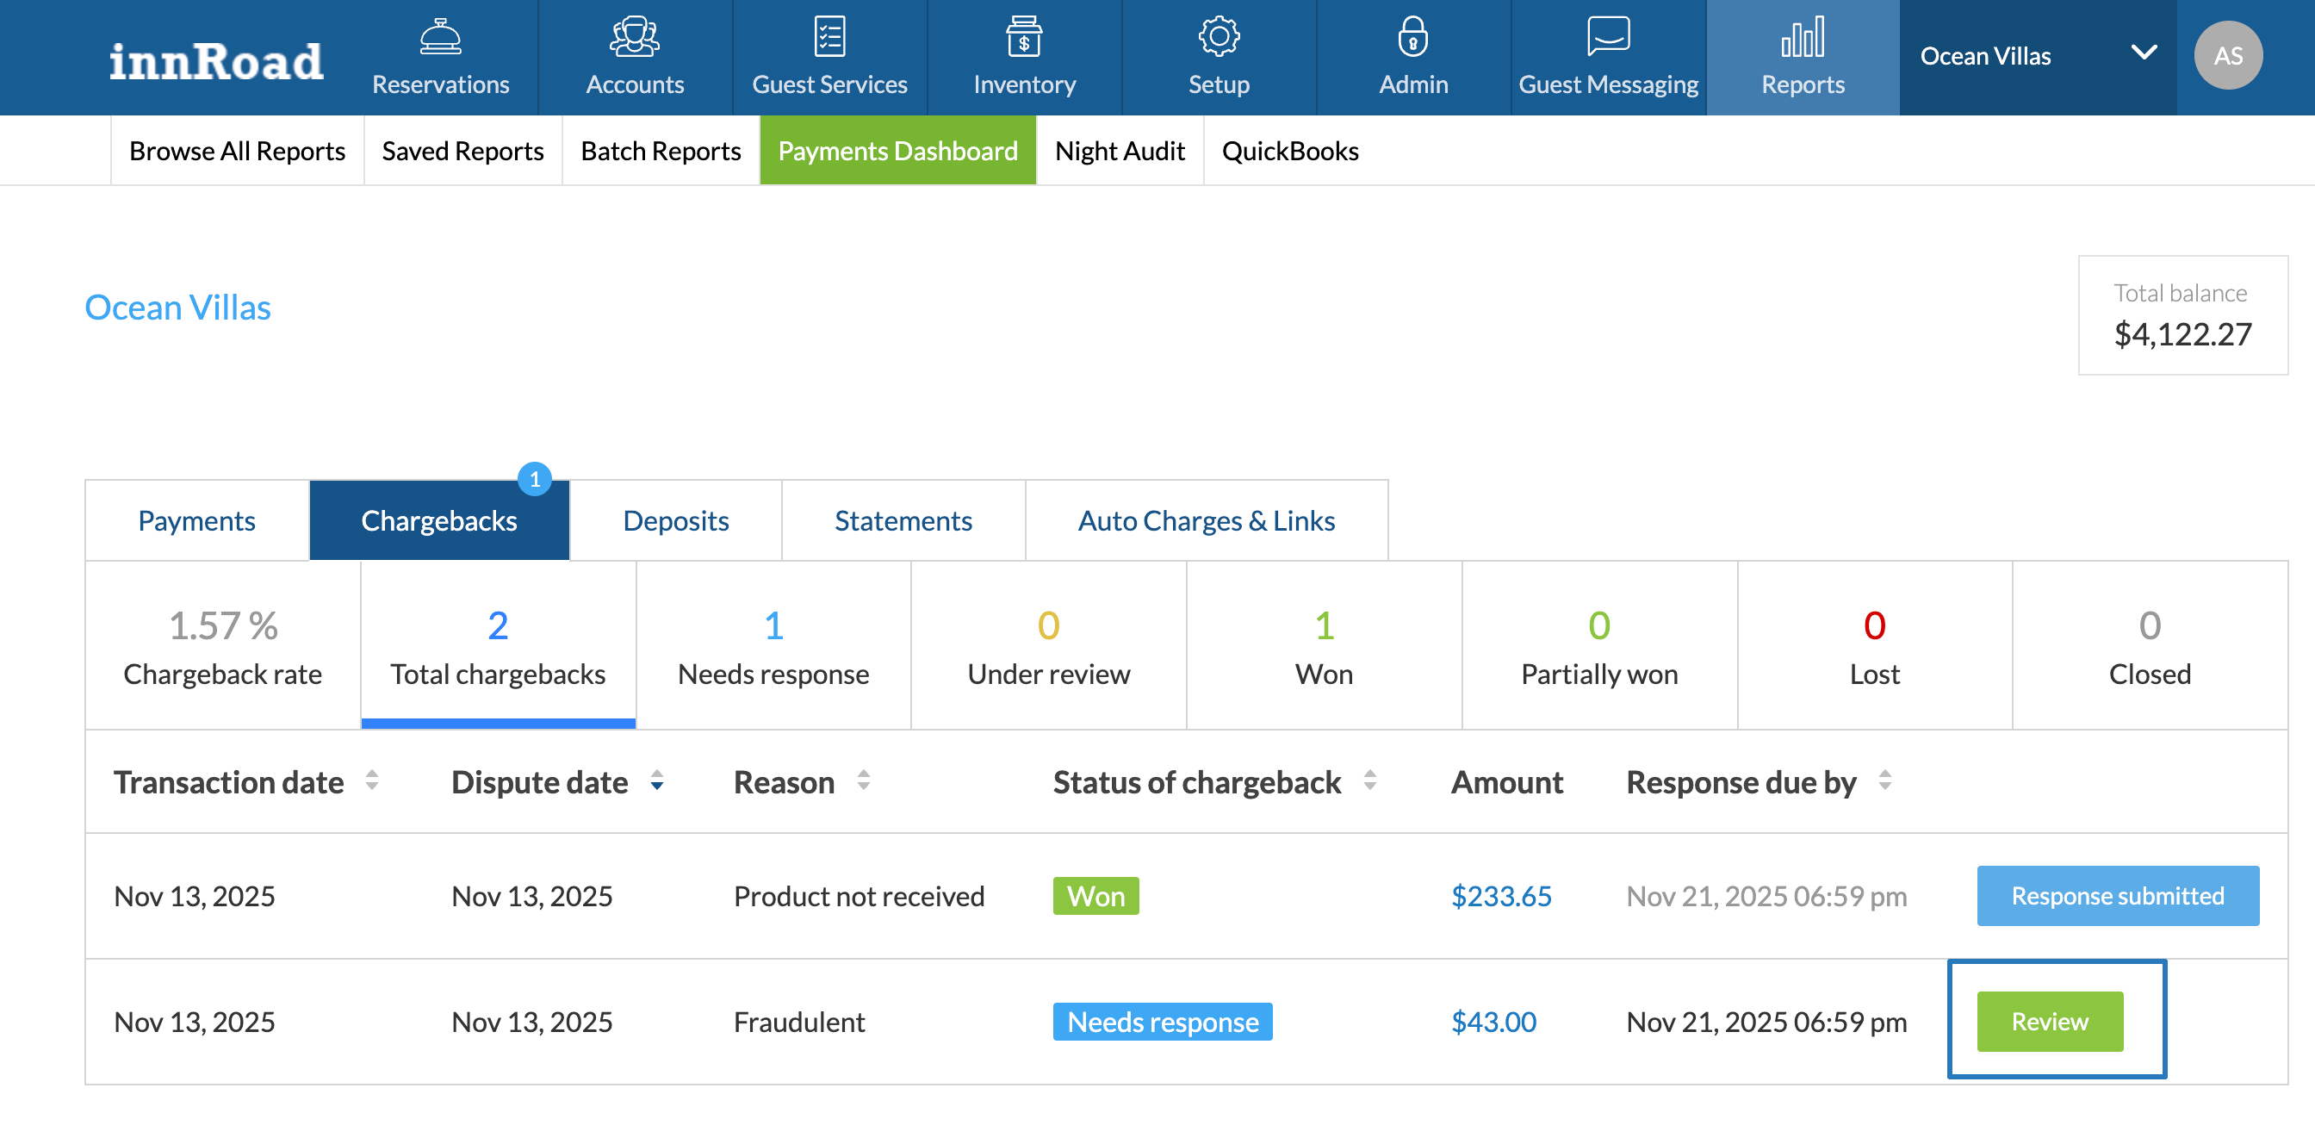Screen dimensions: 2315x1144
Task: Open the Accounts people icon
Action: 635,38
